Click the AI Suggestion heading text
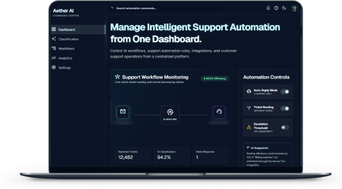Image resolution: width=342 pixels, height=189 pixels. coord(259,148)
